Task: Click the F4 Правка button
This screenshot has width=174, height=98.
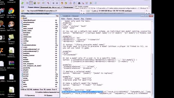Action: 48,96
